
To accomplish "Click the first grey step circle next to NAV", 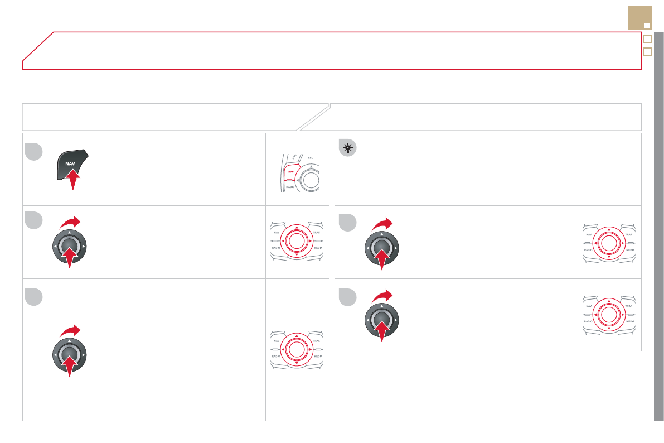I will pos(33,152).
